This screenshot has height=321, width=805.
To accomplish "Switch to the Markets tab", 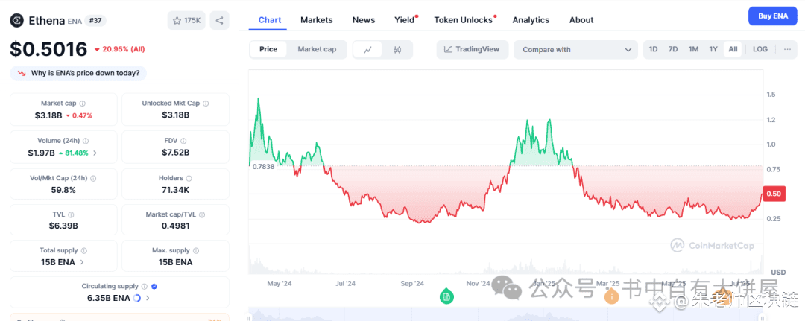I will click(316, 20).
